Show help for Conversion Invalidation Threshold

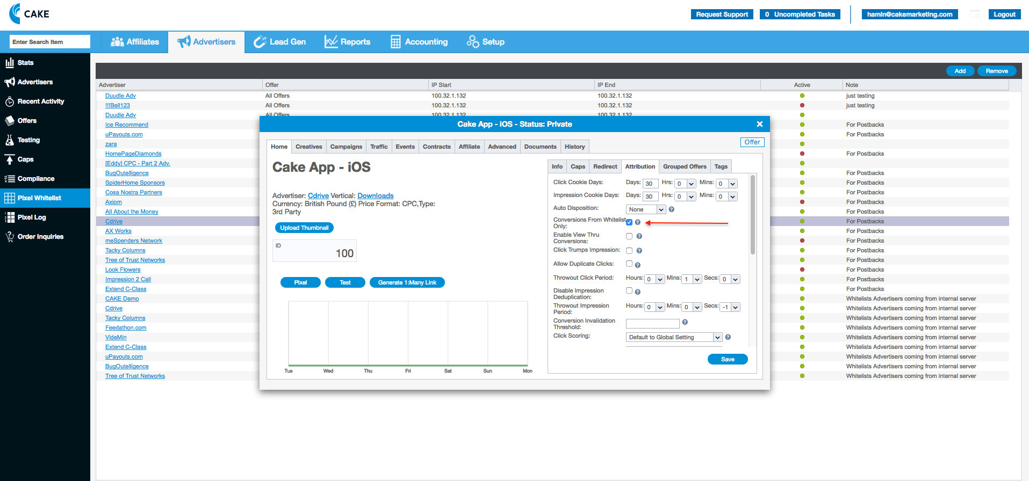[x=685, y=322]
